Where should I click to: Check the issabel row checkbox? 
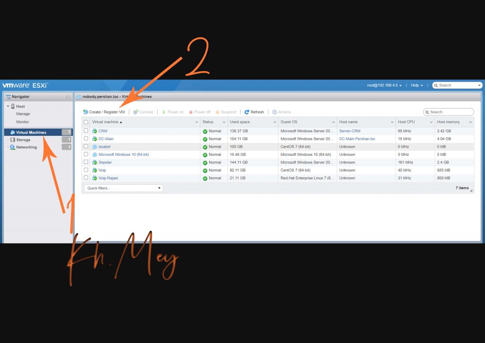point(86,146)
